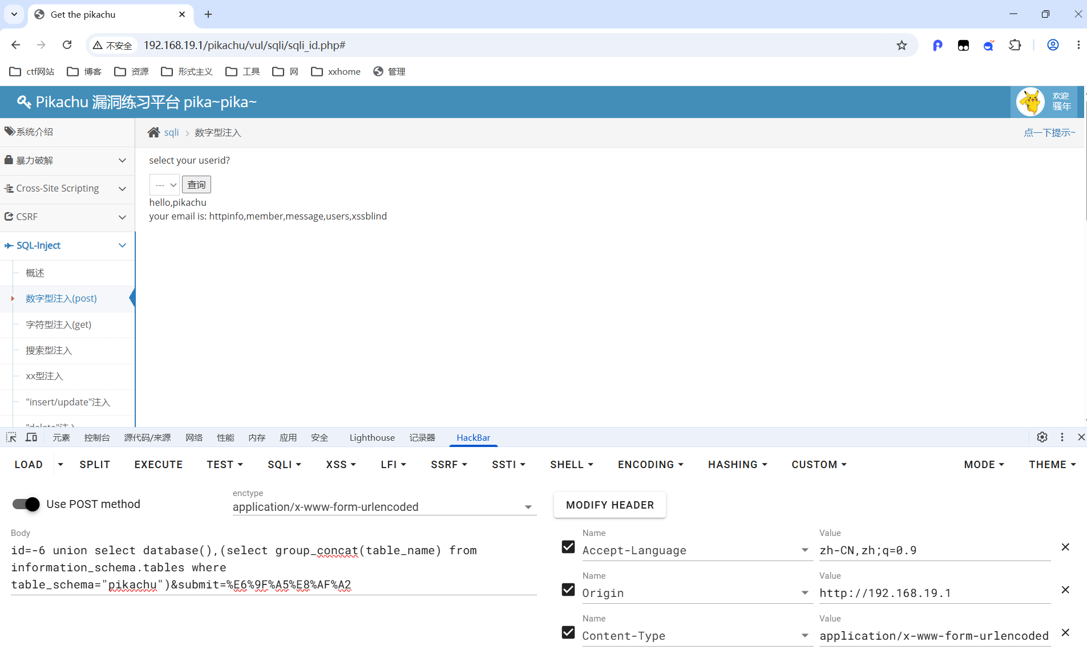Viewport: 1087px width, 650px height.
Task: Open the 搜索型注入 sidebar link
Action: coord(49,350)
